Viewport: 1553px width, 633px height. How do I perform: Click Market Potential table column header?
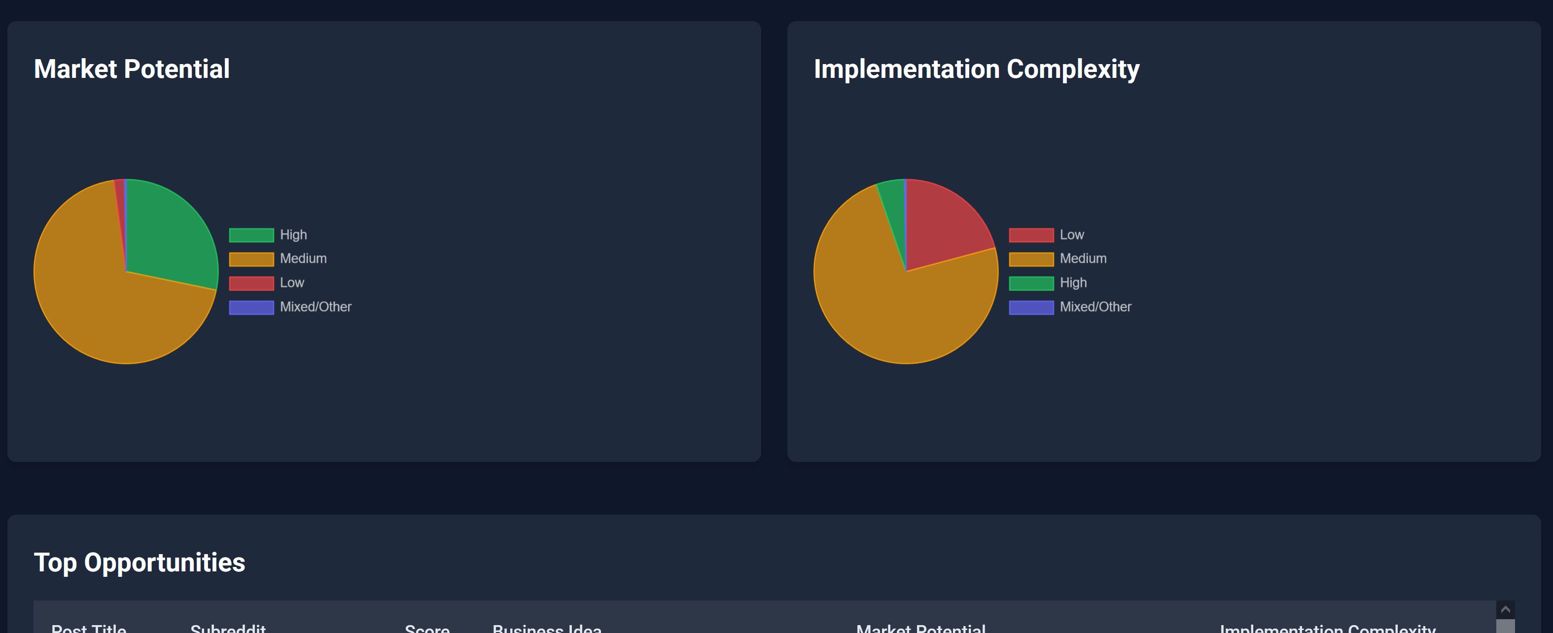tap(920, 628)
